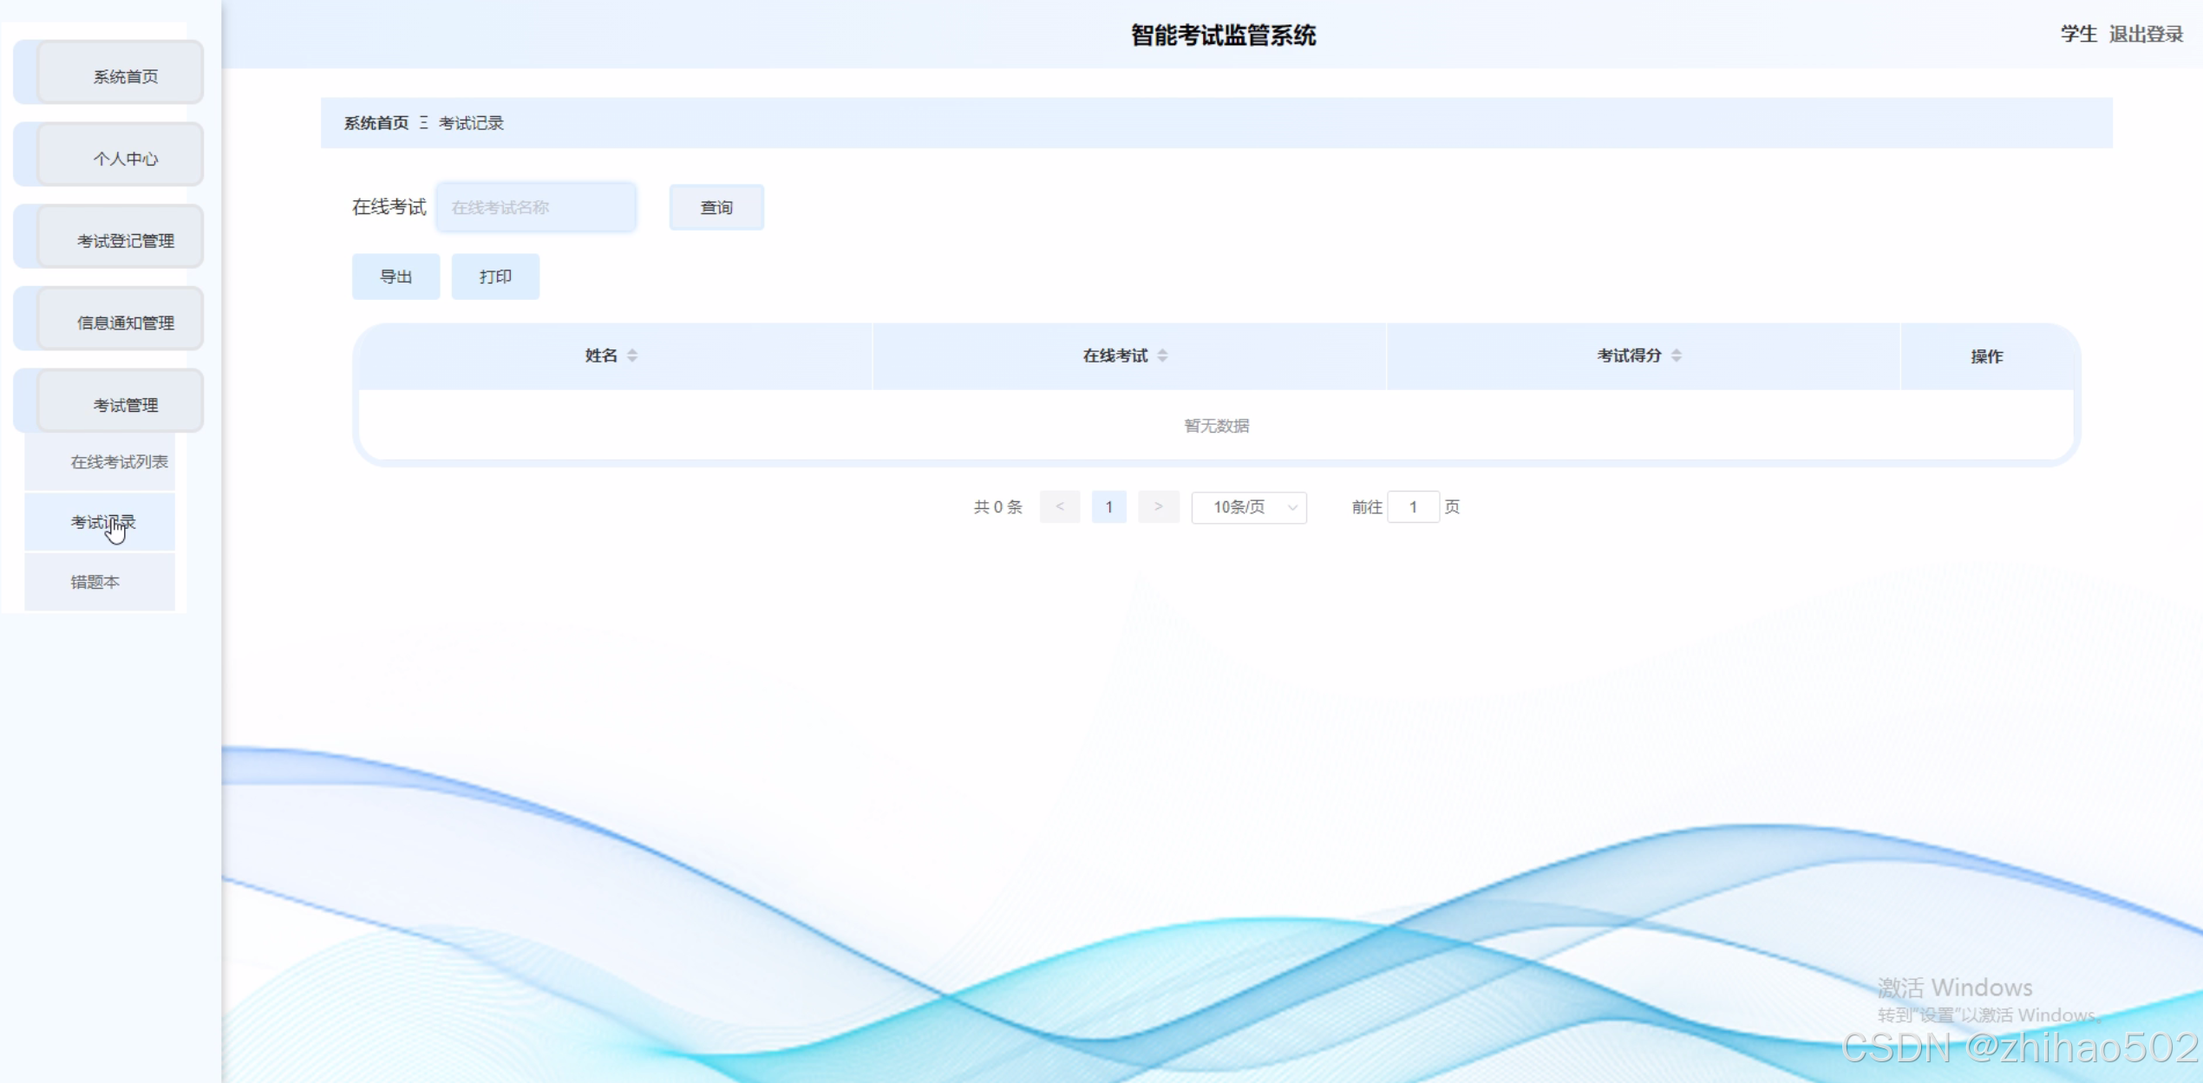Go to next page arrow
Image resolution: width=2203 pixels, height=1083 pixels.
click(1158, 507)
